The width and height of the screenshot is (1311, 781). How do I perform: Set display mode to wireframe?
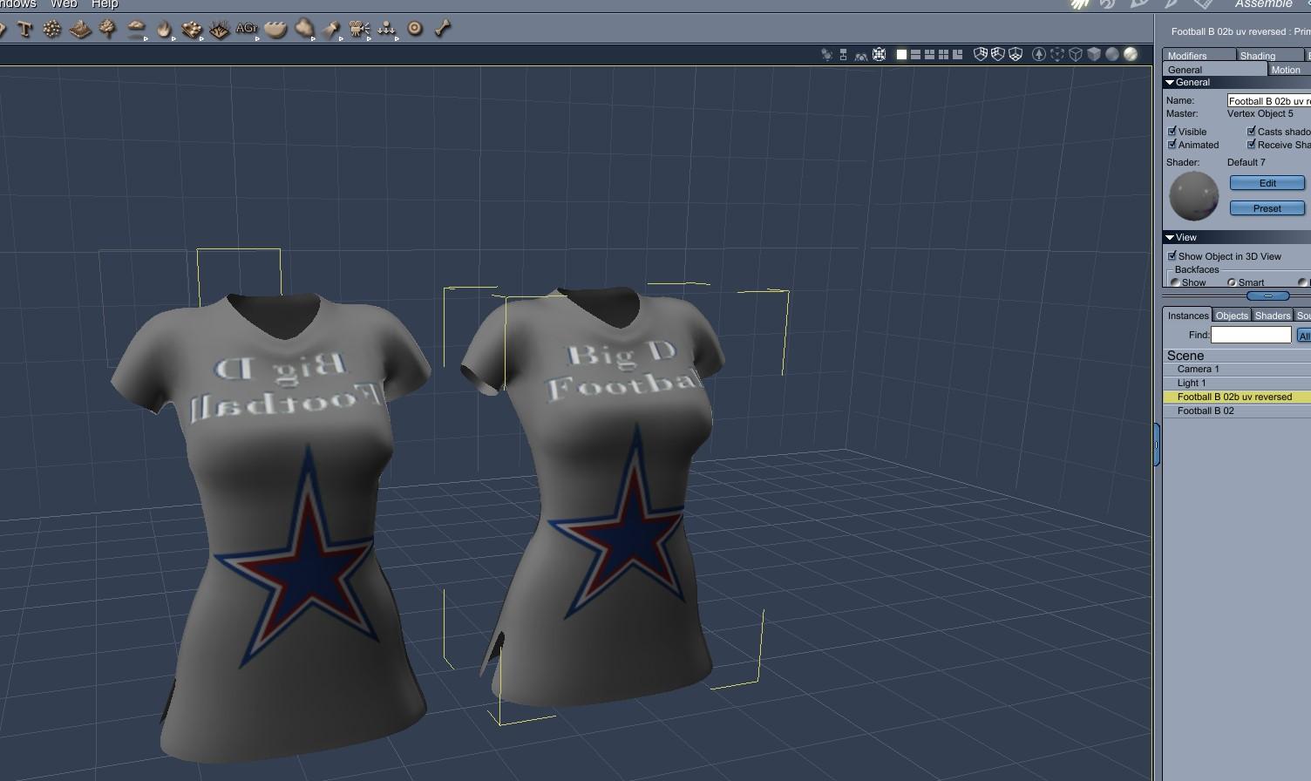coord(1076,54)
